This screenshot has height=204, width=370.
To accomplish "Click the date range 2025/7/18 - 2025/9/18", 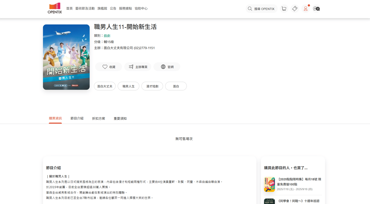I will coord(295,189).
